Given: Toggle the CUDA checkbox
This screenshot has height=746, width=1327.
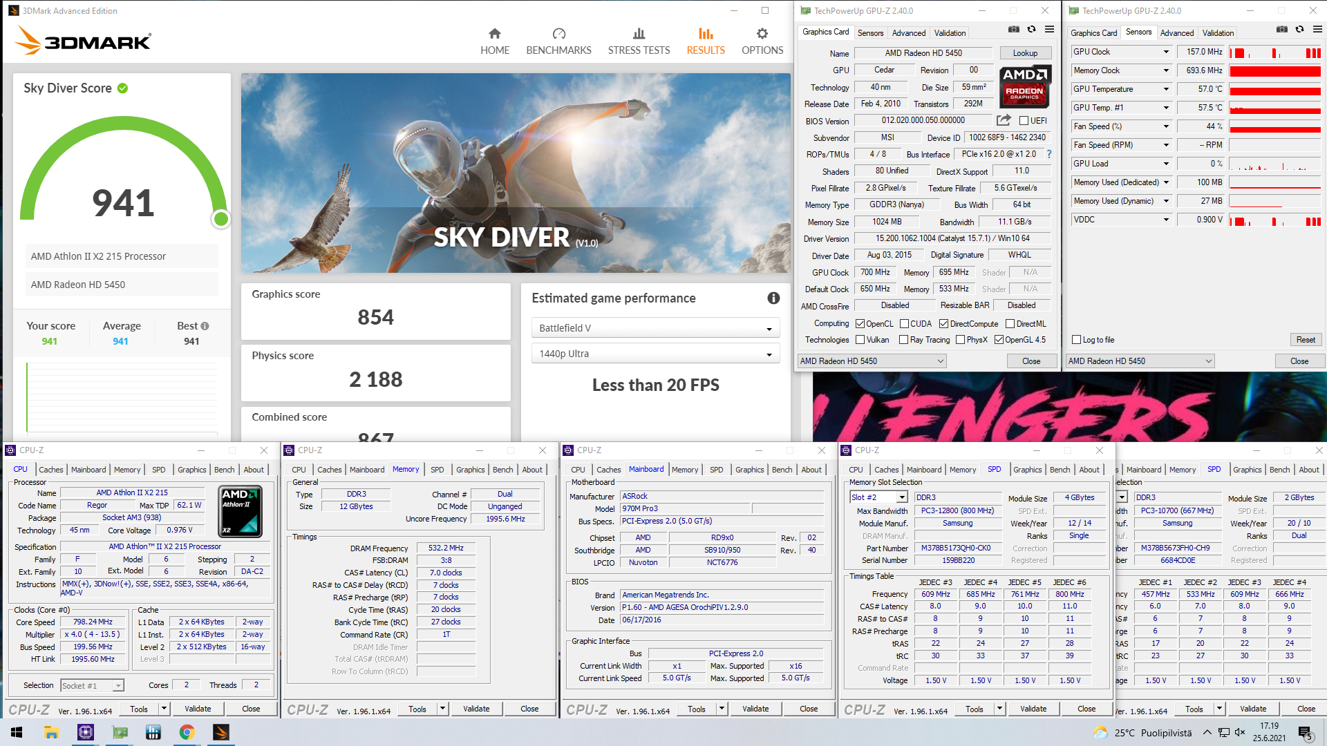Looking at the screenshot, I should coord(904,324).
